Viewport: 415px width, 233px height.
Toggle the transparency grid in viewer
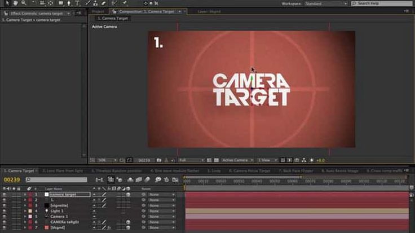point(216,160)
